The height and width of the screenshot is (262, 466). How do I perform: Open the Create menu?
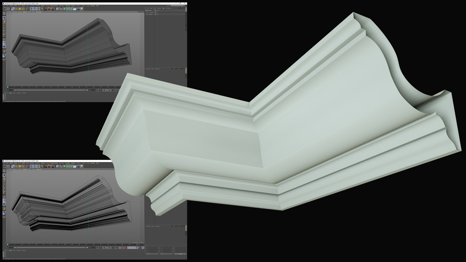tap(11, 6)
